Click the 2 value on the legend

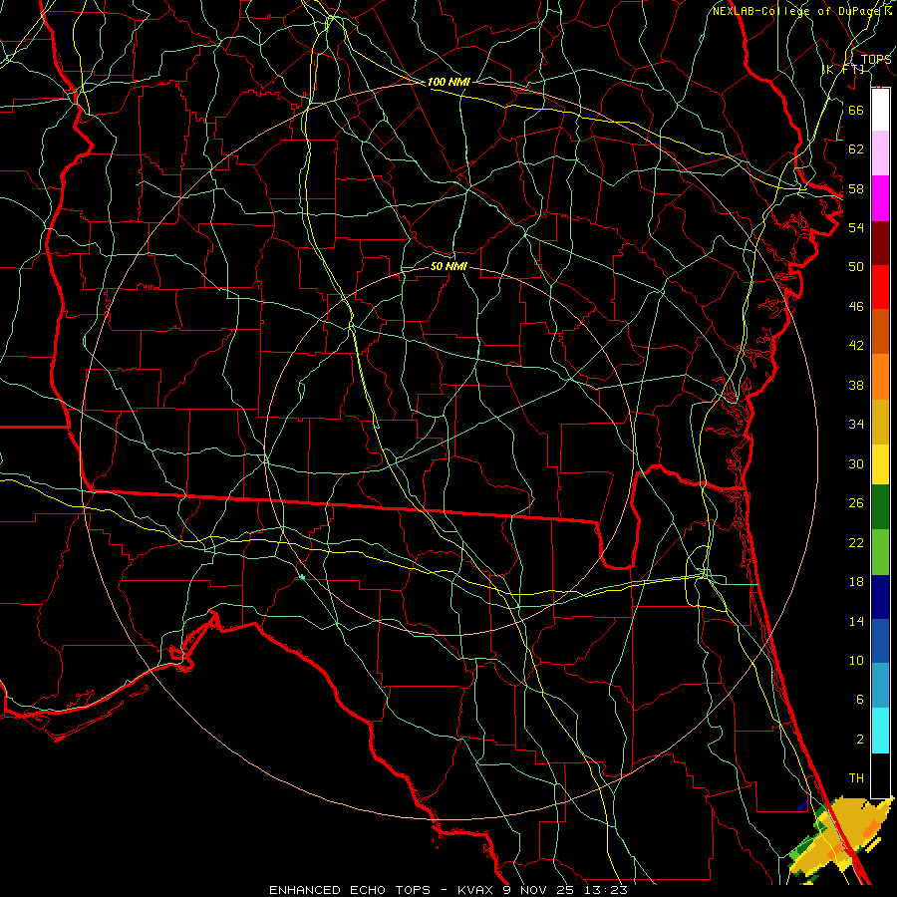coord(859,740)
